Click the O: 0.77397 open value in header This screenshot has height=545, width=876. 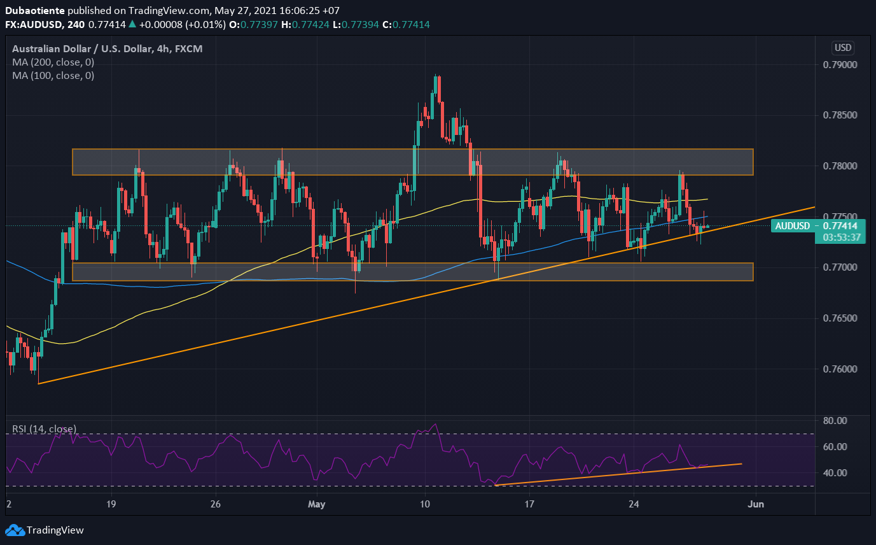254,24
